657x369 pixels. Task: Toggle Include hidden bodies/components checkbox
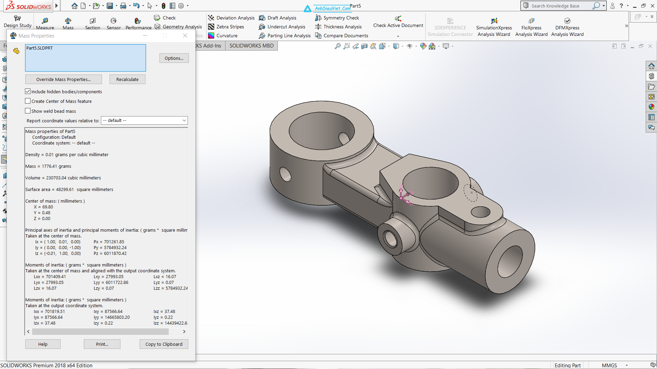click(28, 91)
